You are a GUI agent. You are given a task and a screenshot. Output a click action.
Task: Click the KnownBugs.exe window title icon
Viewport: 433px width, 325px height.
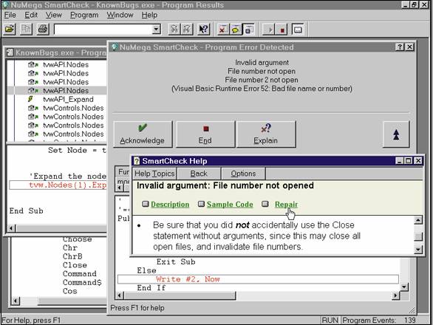(10, 52)
